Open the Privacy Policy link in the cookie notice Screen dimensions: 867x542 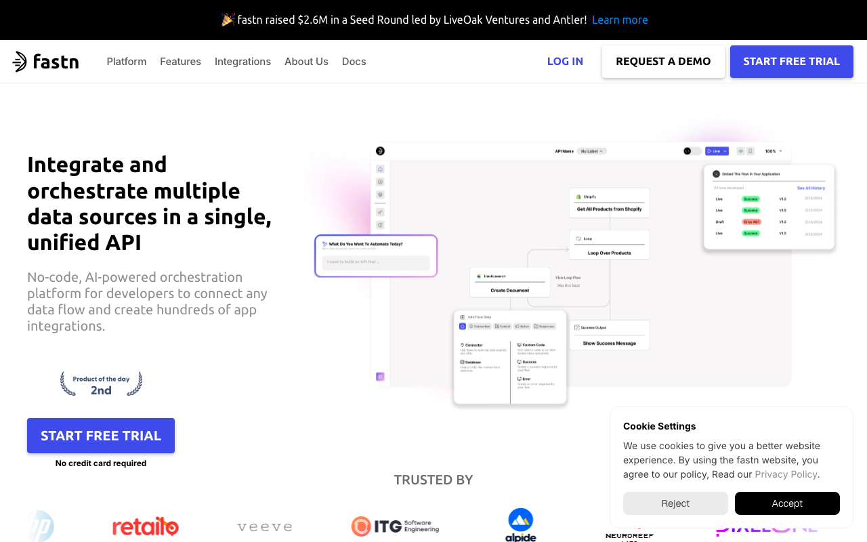(x=786, y=474)
